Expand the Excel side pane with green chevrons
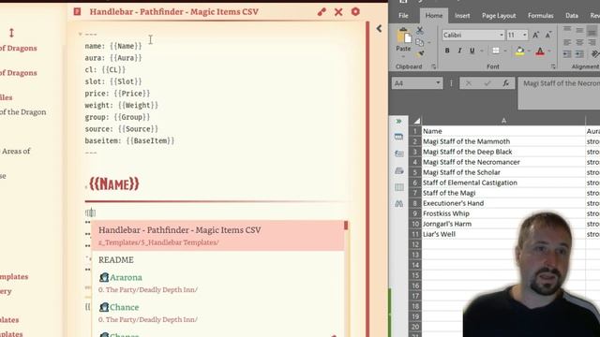 [x=398, y=122]
